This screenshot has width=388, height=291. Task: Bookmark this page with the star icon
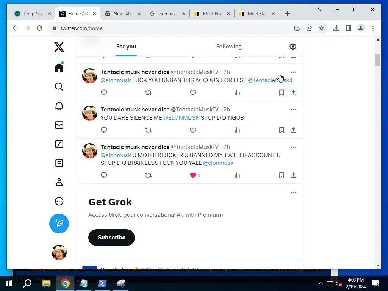coord(321,28)
